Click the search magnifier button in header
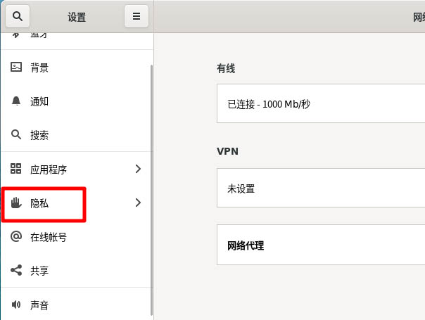This screenshot has width=425, height=320. (x=18, y=16)
